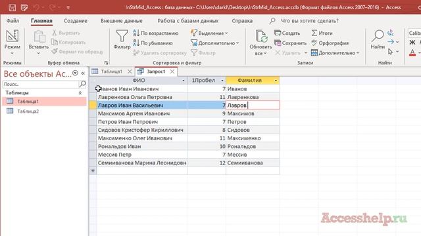Open the Режим view mode button
The image size is (421, 236).
click(12, 42)
